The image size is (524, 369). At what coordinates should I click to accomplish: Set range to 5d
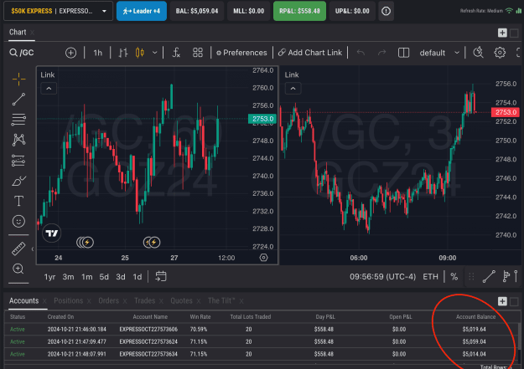pos(104,277)
